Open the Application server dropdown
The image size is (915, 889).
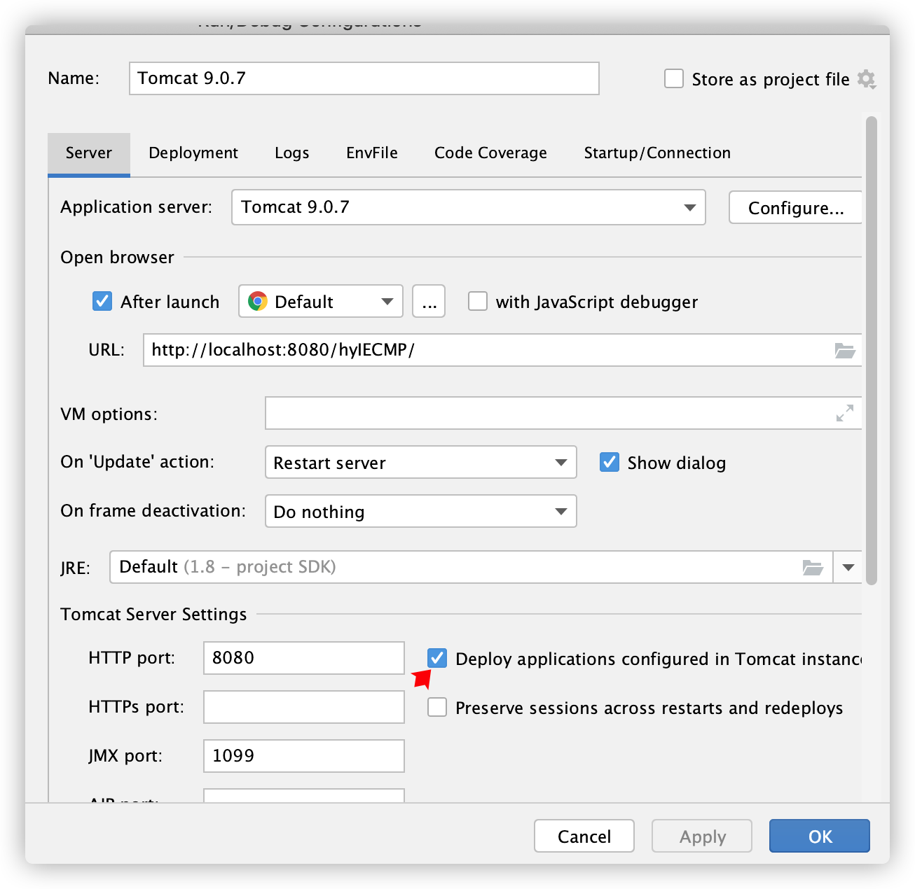point(469,207)
